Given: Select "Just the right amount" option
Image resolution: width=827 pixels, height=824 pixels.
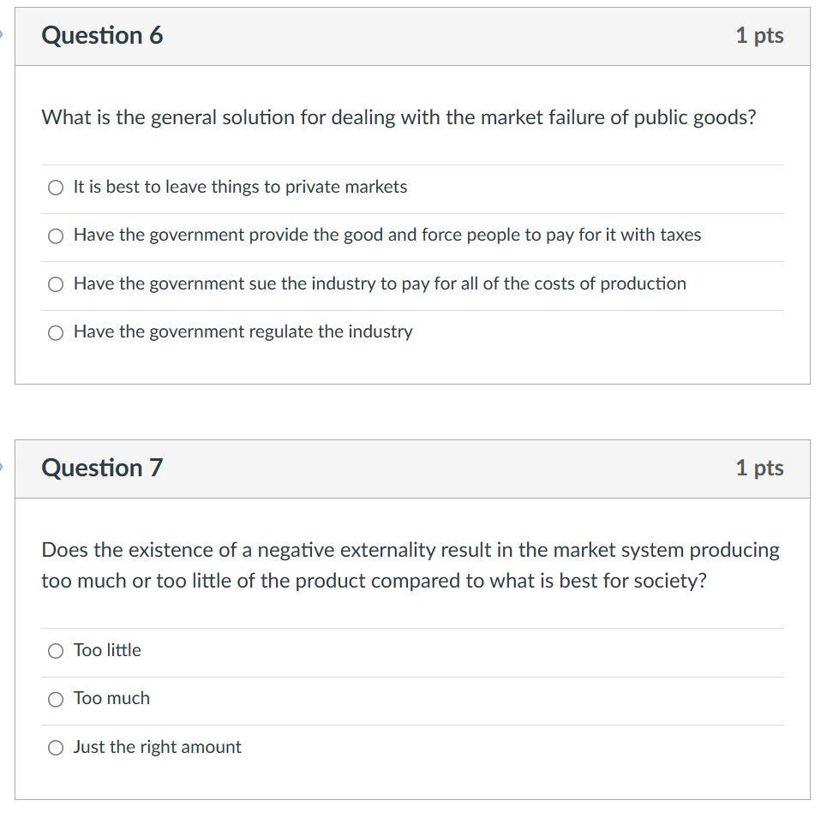Looking at the screenshot, I should coord(157,746).
